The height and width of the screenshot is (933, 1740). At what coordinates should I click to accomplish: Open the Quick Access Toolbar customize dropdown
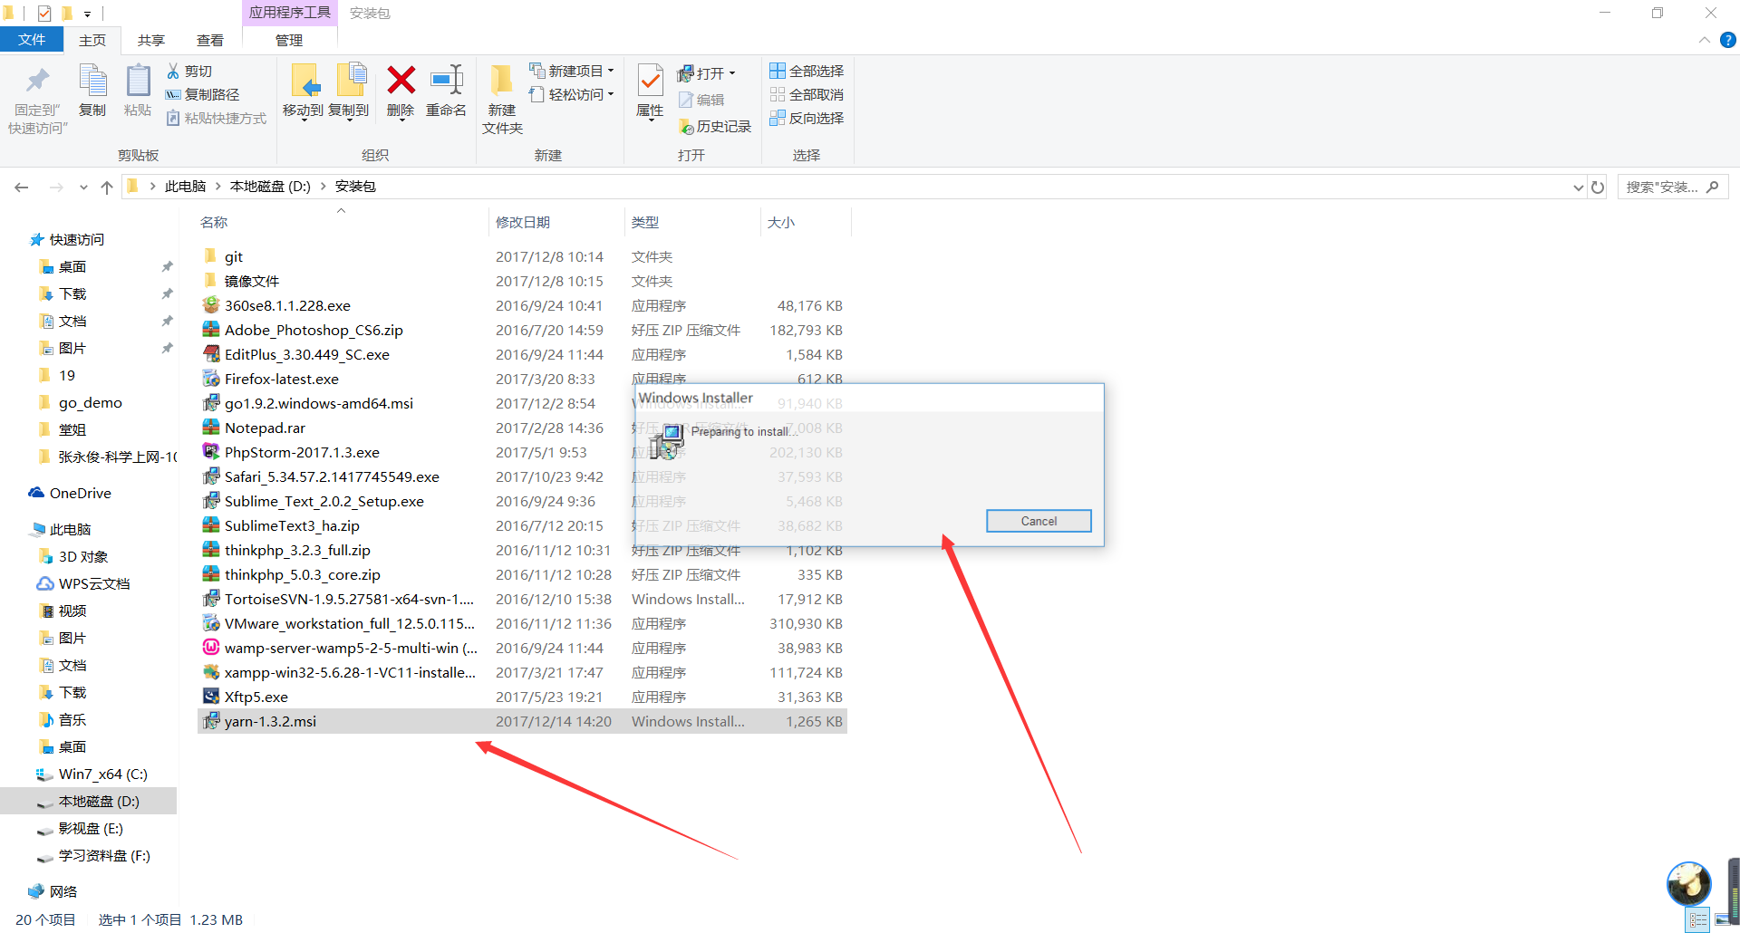[87, 14]
